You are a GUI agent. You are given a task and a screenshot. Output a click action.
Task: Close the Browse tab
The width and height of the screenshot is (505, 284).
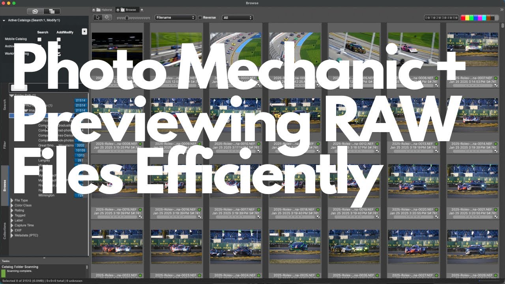118,10
